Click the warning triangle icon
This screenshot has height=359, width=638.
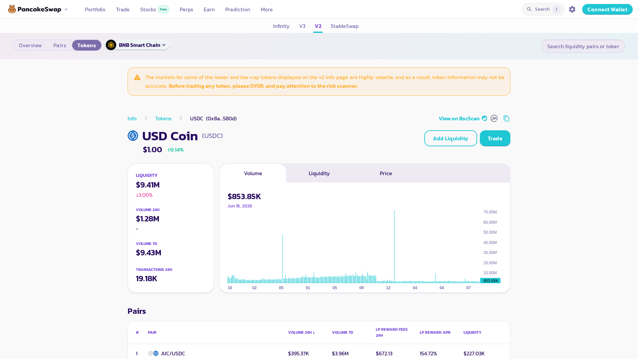[137, 77]
